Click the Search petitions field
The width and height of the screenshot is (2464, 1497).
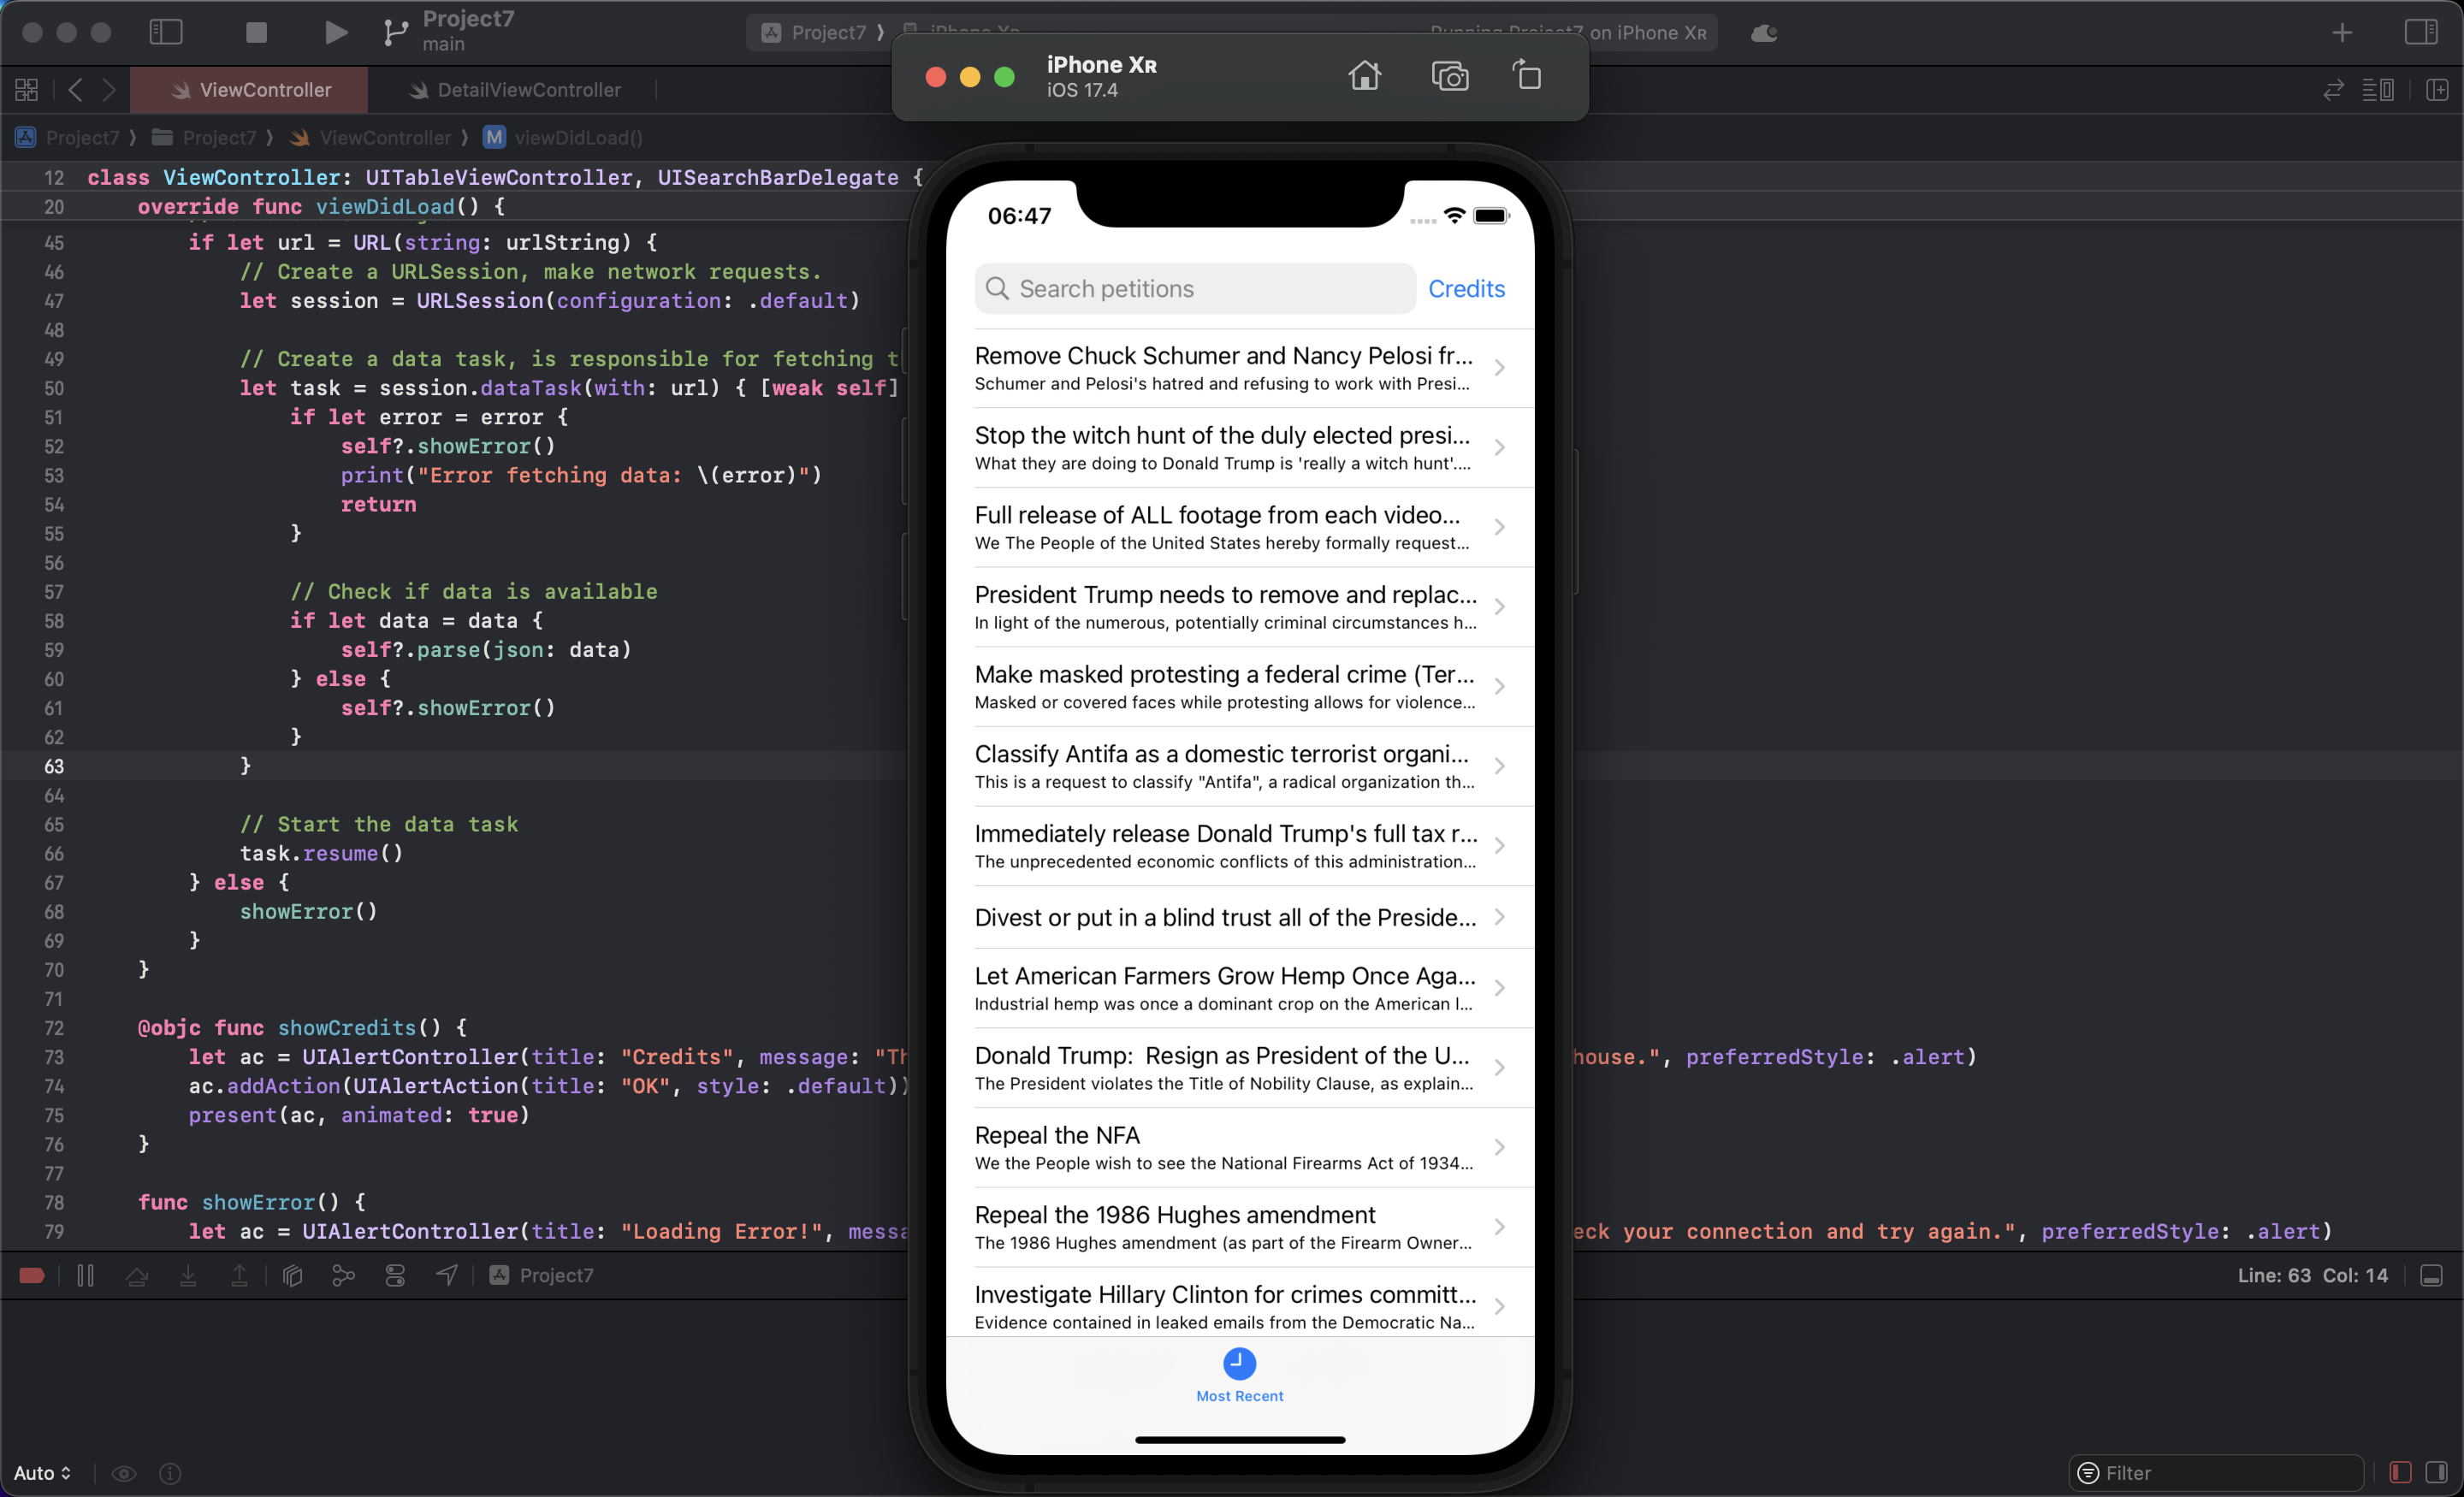(x=1194, y=289)
